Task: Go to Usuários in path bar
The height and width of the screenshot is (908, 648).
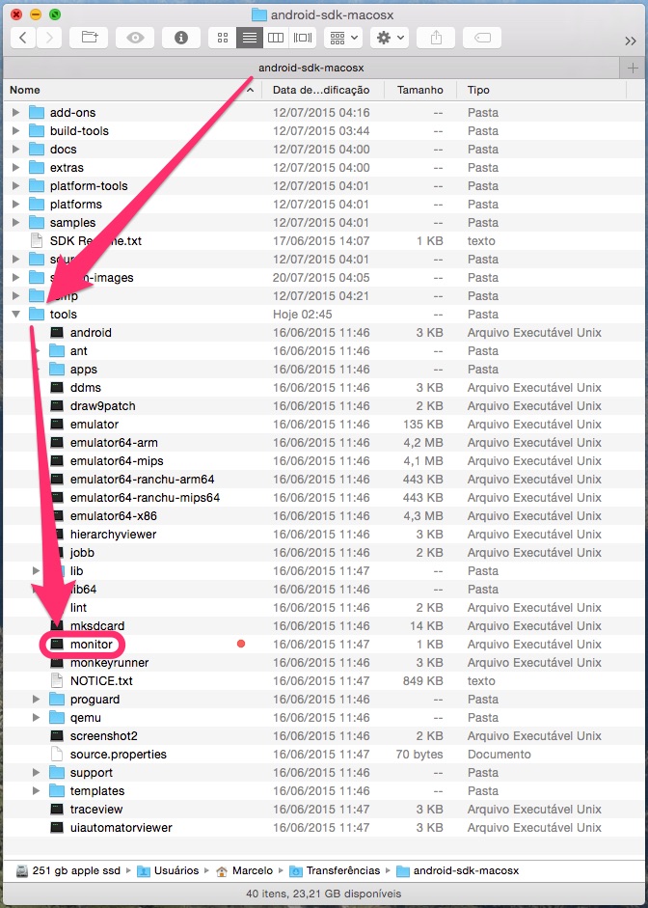Action: pyautogui.click(x=168, y=870)
